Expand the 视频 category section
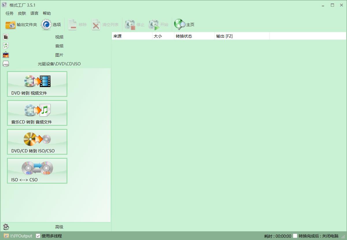The image size is (347, 240). [59, 37]
